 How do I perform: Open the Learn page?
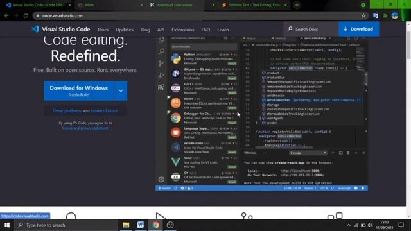[x=223, y=30]
